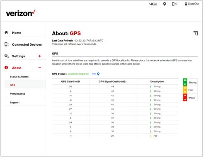This screenshot has width=204, height=157.
Task: Click satellite ID 26 cell
Action: (70, 86)
